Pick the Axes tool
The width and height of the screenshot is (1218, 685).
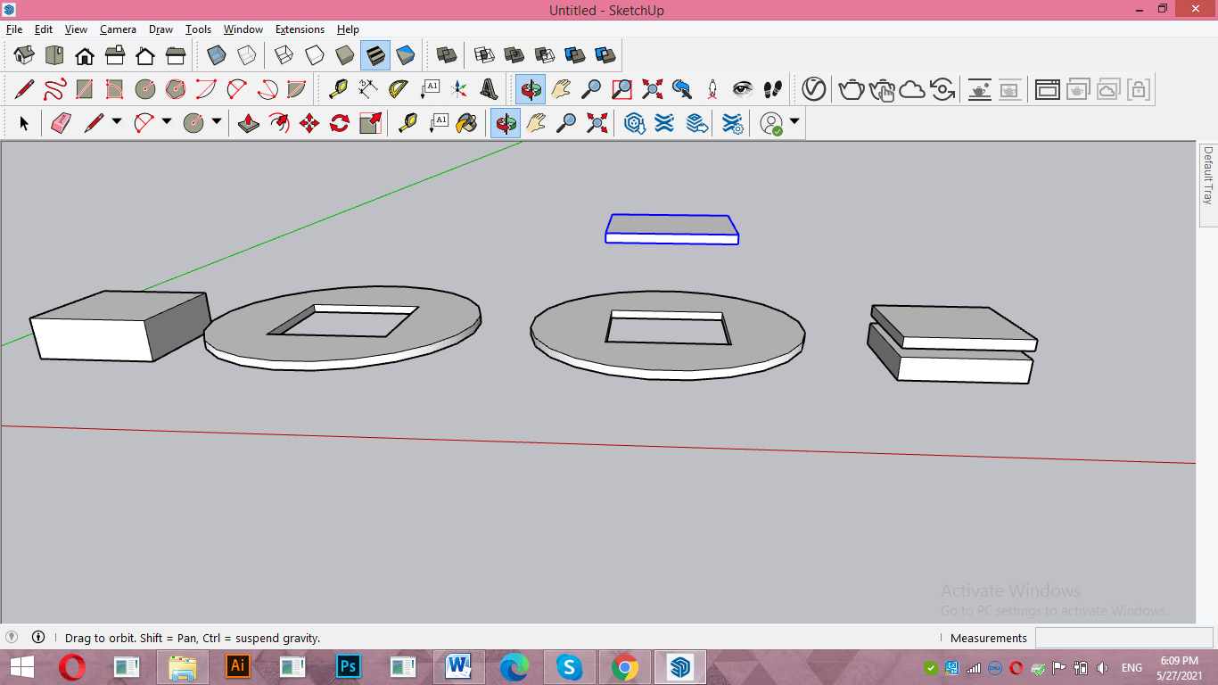point(459,88)
